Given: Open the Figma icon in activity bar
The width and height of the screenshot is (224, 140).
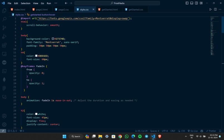Looking at the screenshot, I should [4, 88].
